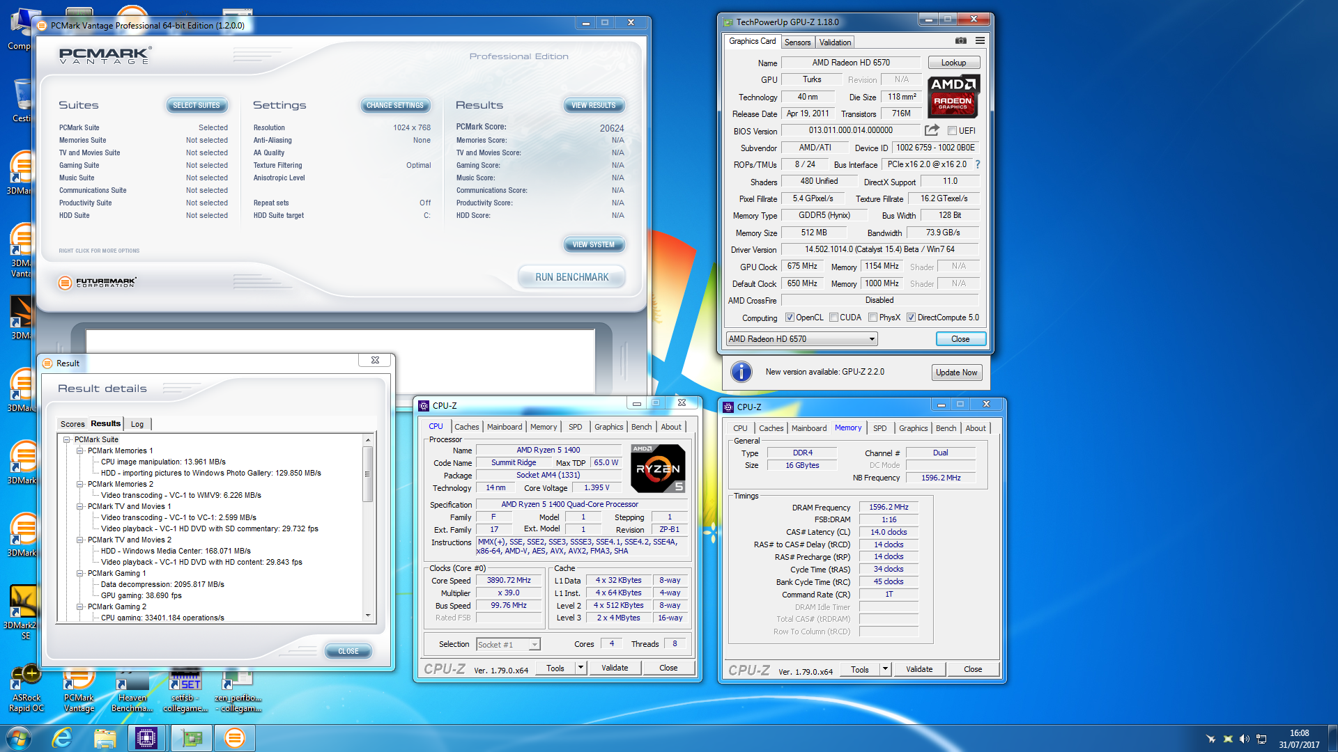Viewport: 1338px width, 752px height.
Task: Open the Recycle Bin desktop icon
Action: 22,101
